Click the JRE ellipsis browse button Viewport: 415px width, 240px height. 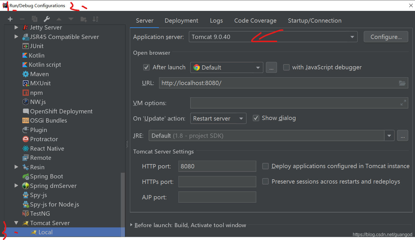point(402,135)
